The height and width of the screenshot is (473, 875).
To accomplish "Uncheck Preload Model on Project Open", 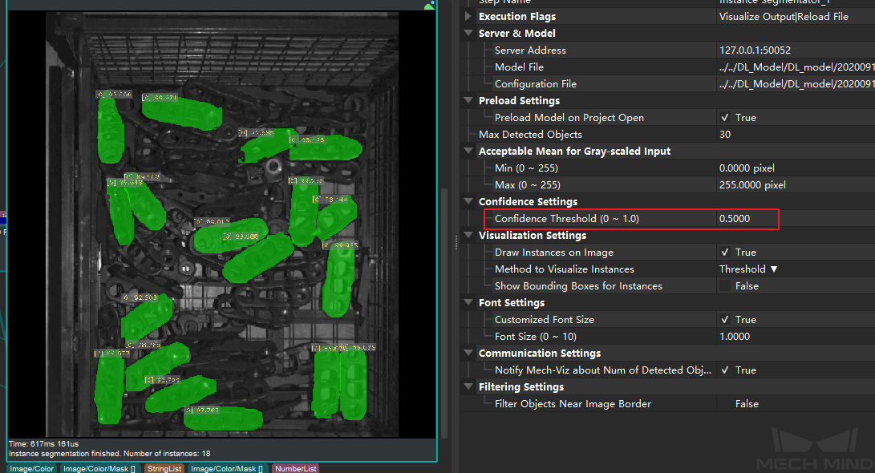I will (x=725, y=118).
